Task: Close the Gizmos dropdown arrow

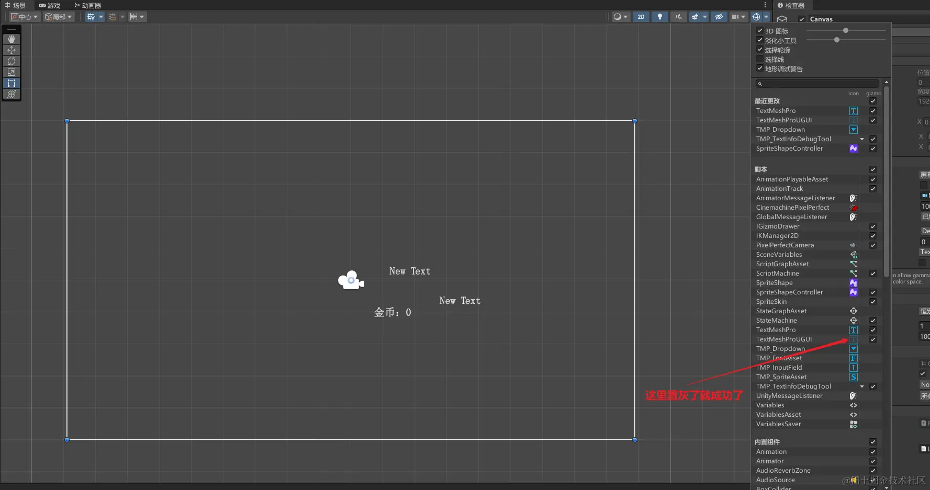Action: (x=766, y=17)
